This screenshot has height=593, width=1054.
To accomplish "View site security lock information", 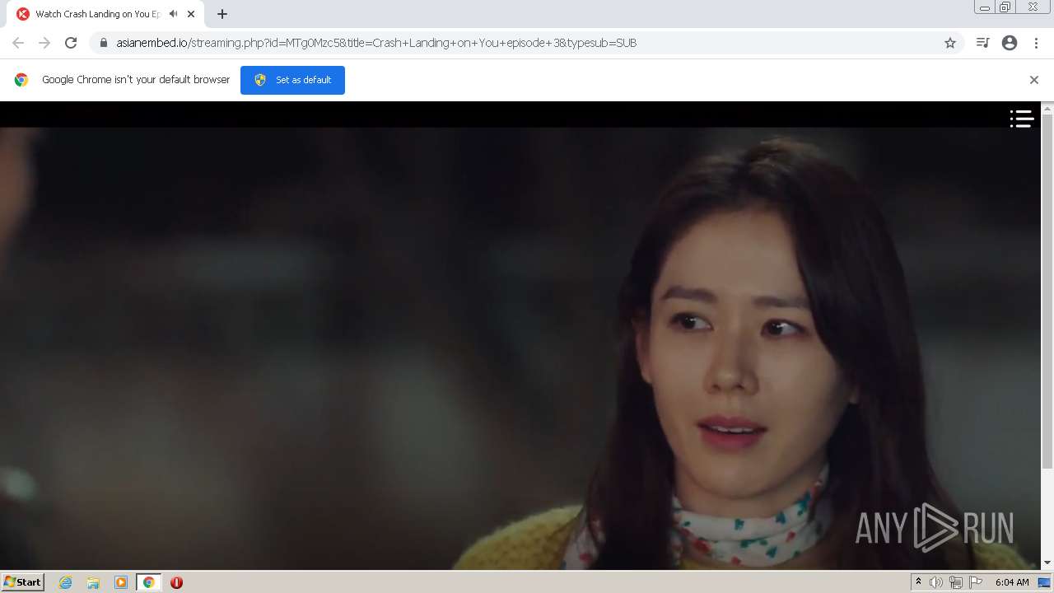I will coord(104,43).
